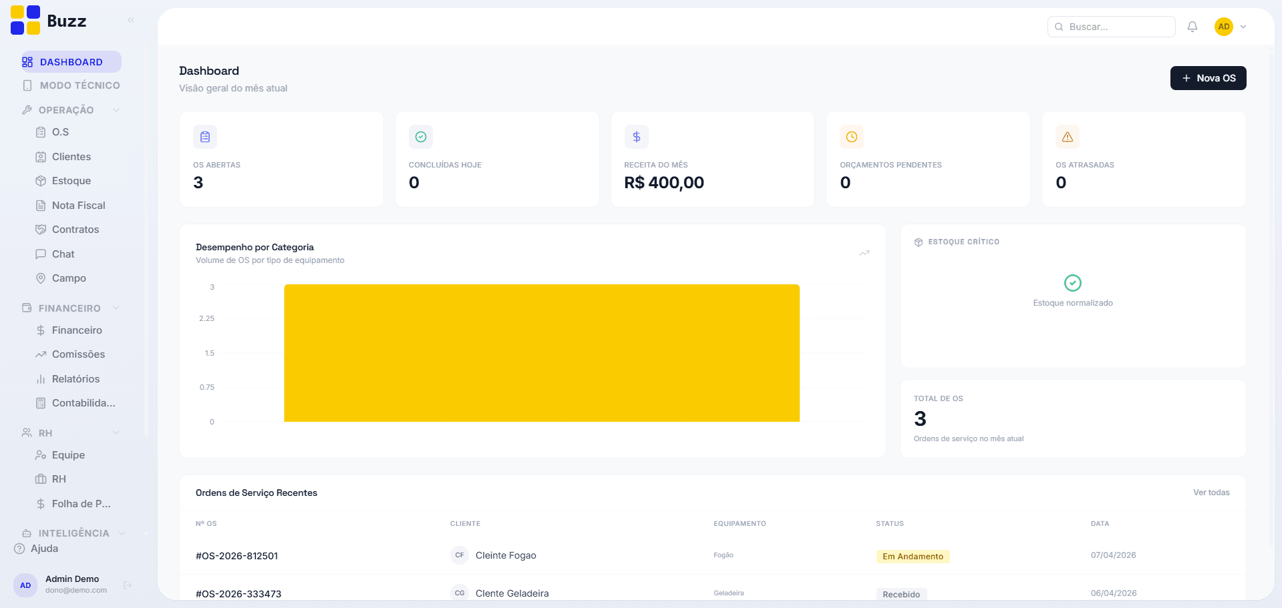Click the Em Andamento status badge
Image resolution: width=1282 pixels, height=608 pixels.
coord(913,557)
